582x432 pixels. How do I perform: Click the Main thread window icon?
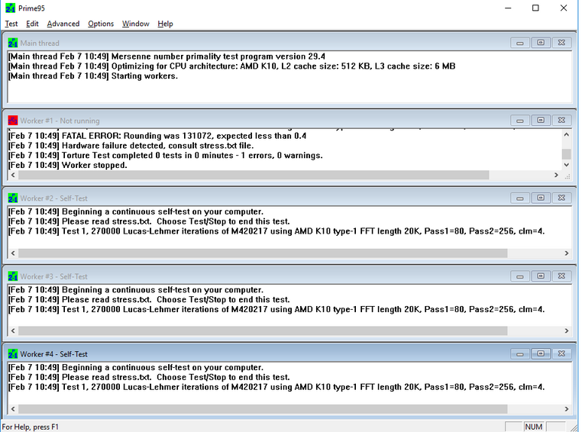(x=13, y=43)
